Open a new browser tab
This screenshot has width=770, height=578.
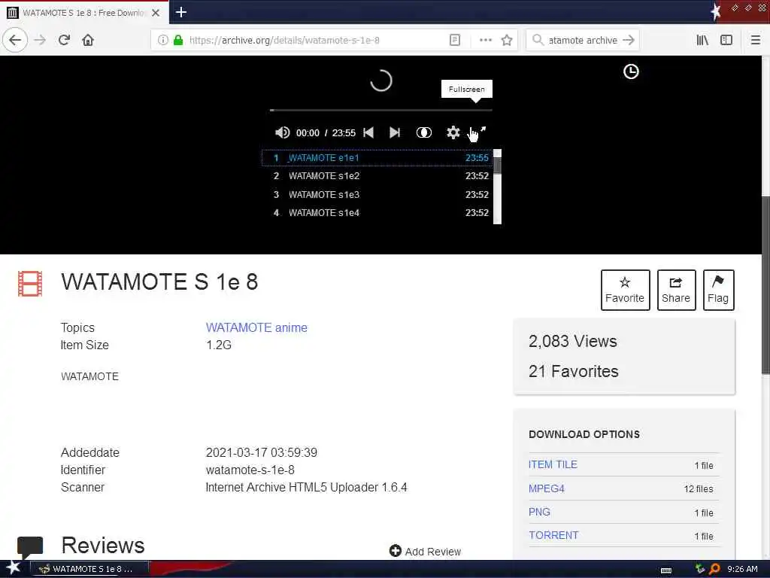coord(181,12)
